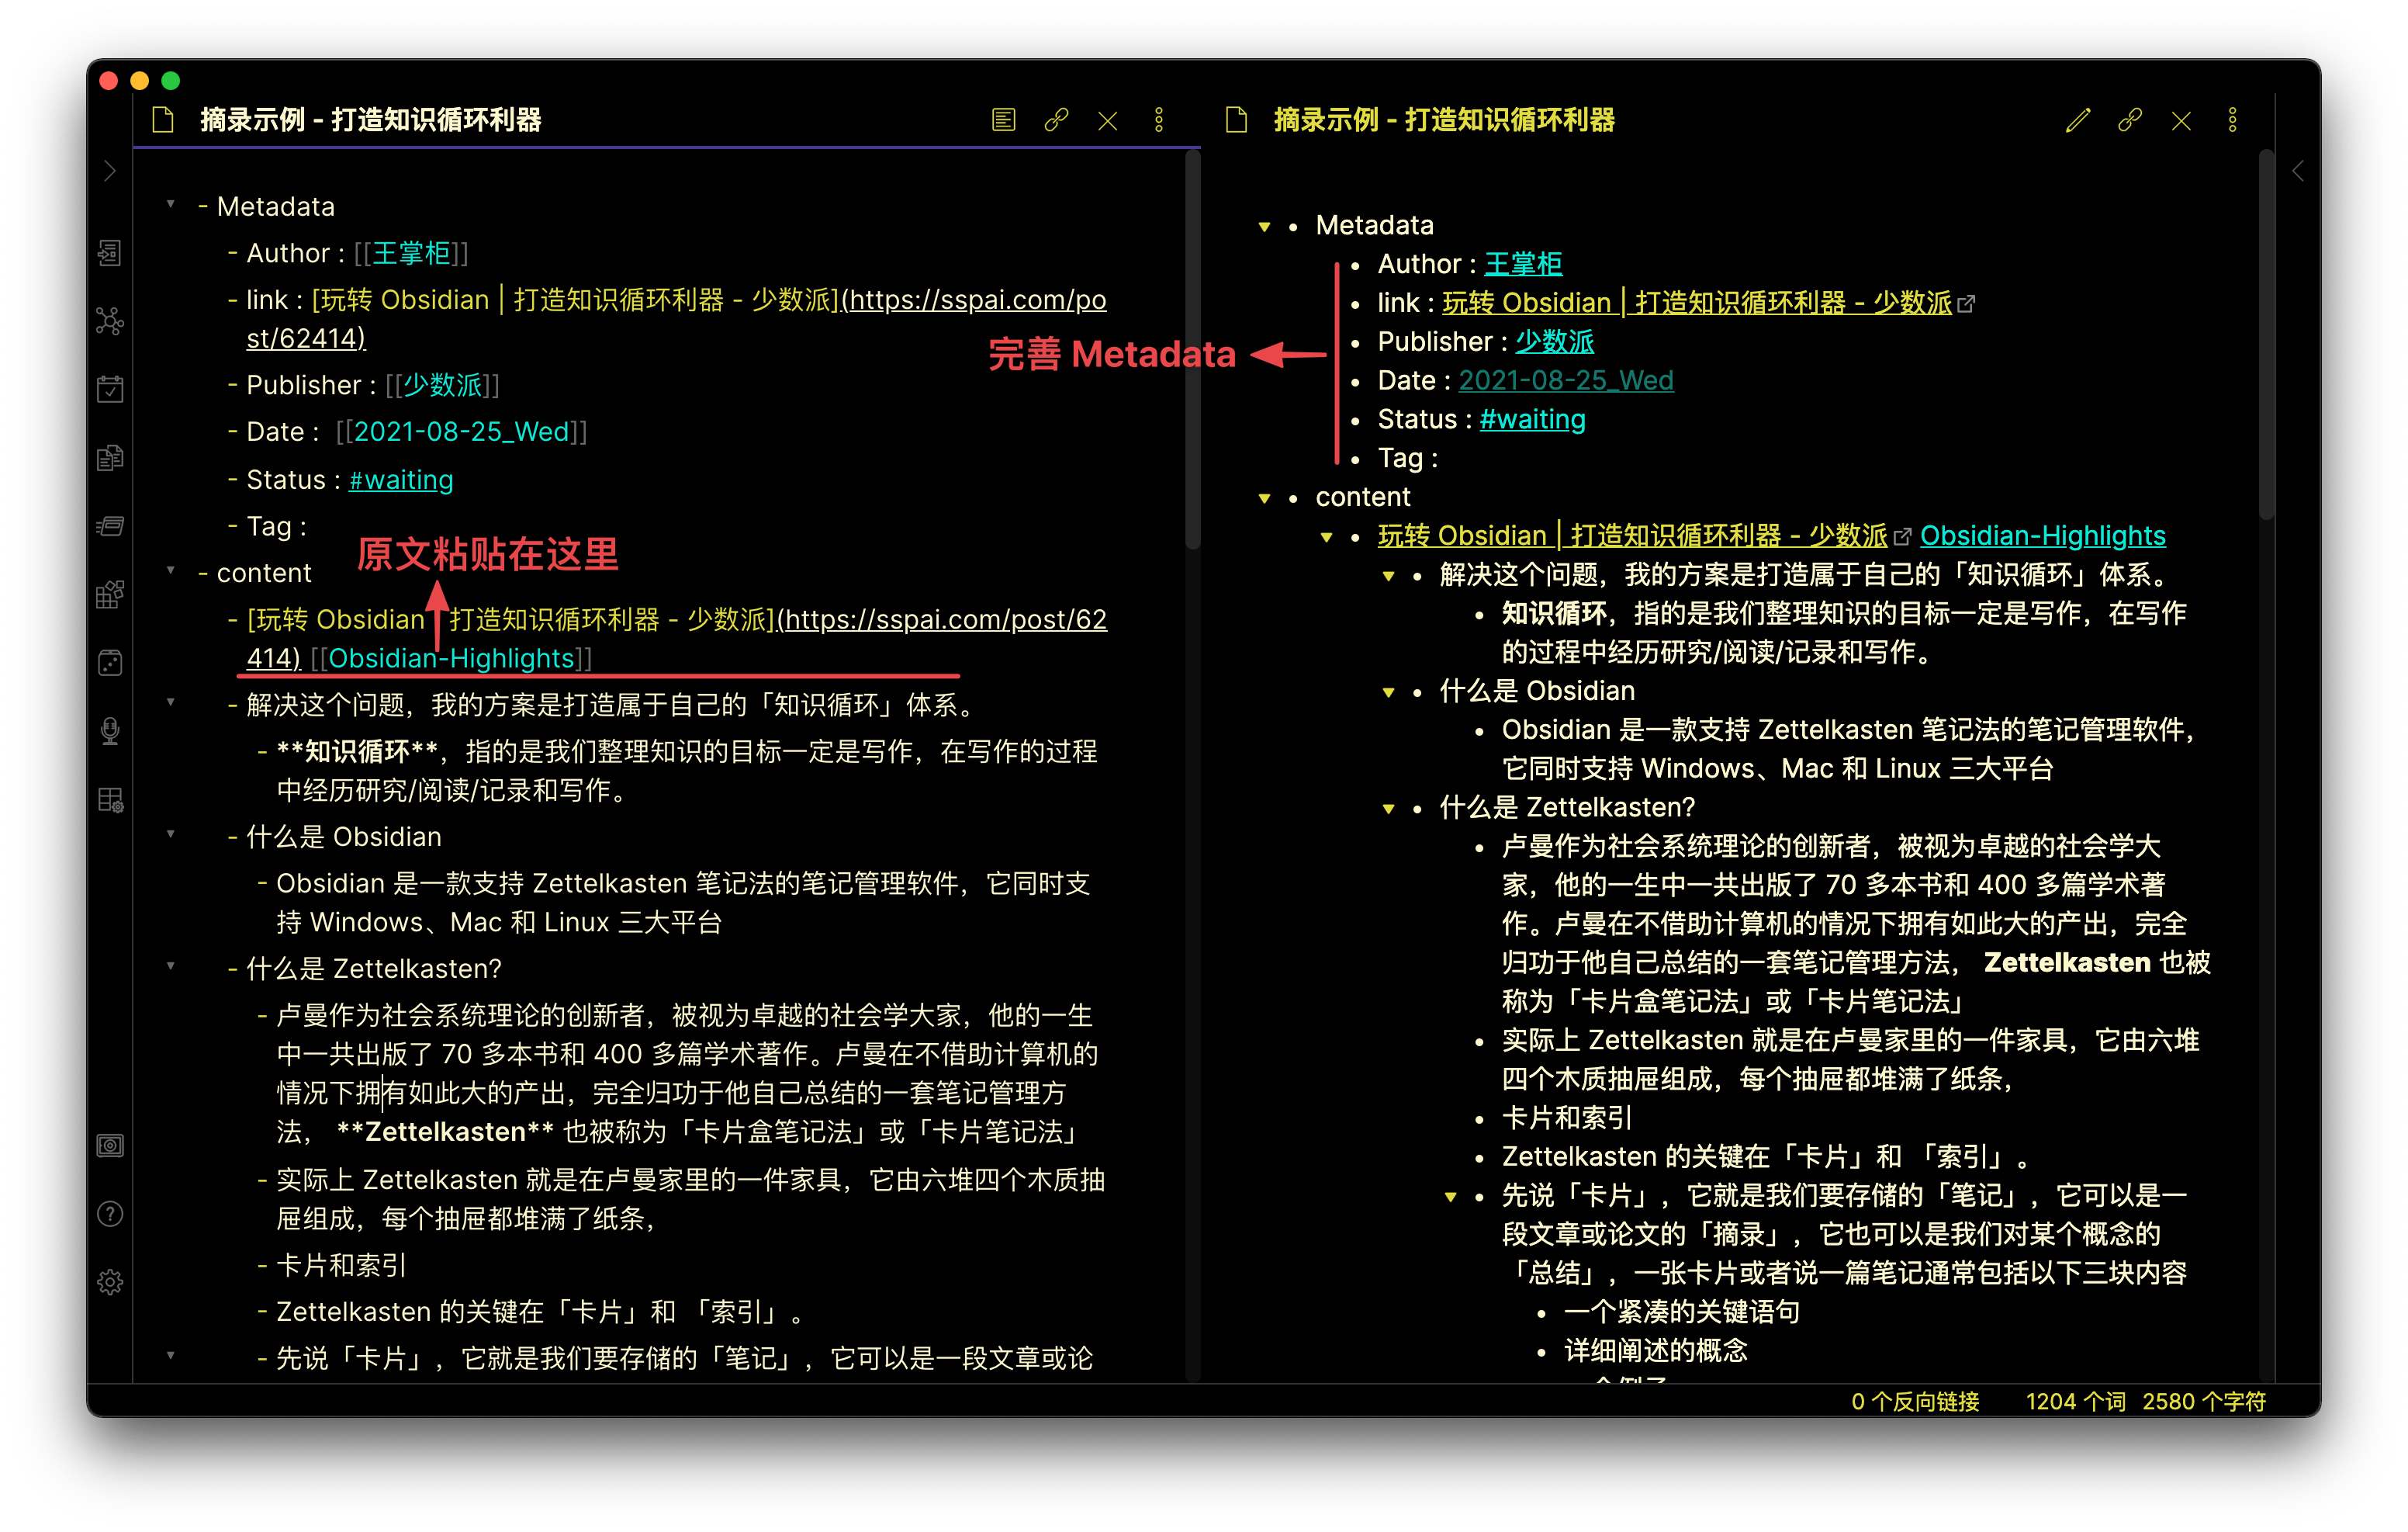
Task: Toggle reading view on the left pane
Action: click(x=1003, y=120)
